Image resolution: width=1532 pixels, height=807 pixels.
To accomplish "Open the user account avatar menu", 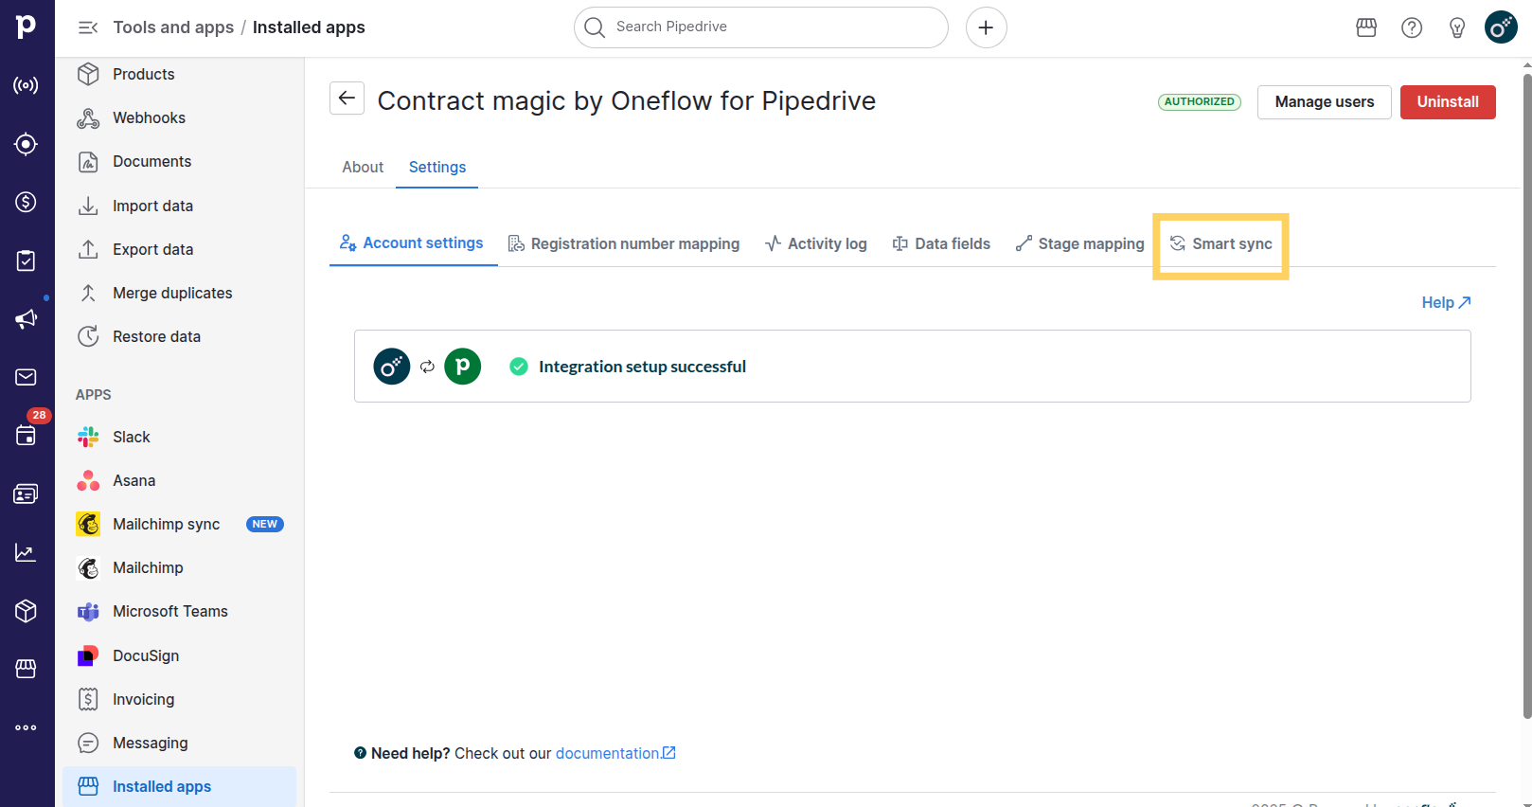I will point(1501,27).
